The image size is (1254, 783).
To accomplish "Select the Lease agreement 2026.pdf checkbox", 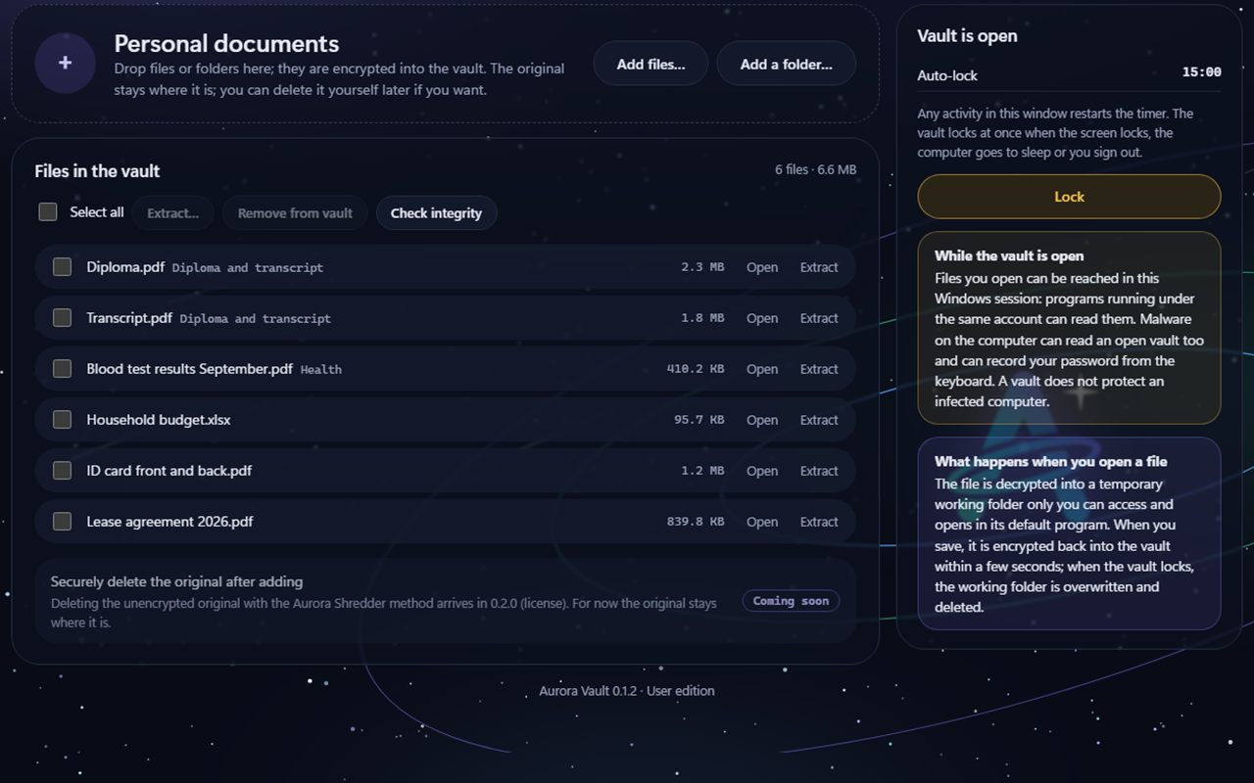I will click(x=62, y=522).
